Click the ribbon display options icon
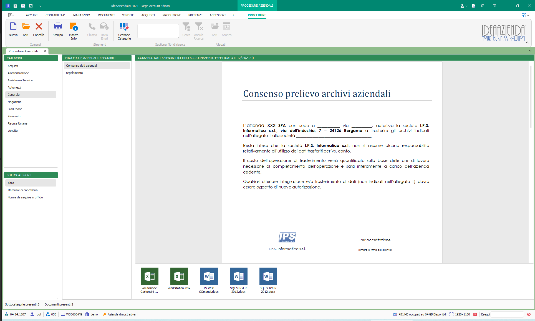Viewport: 535px width, 321px height. coord(494,6)
